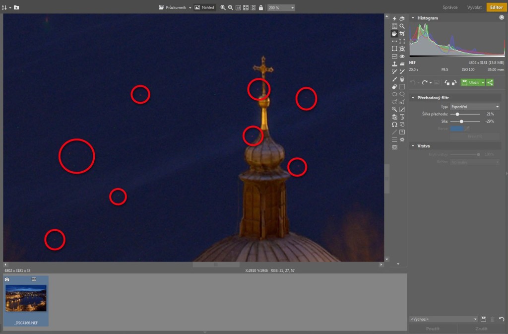
Task: Open the Typ Expoziční dropdown
Action: tap(475, 107)
